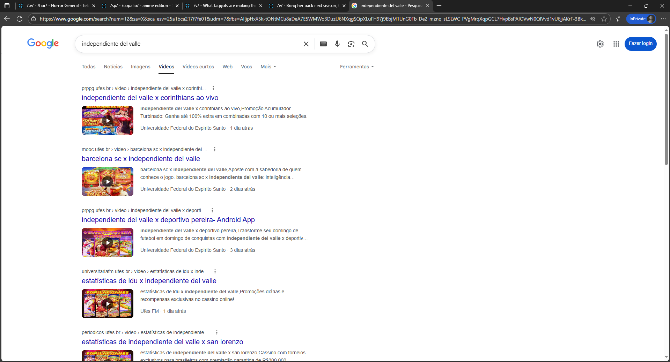This screenshot has width=670, height=362.
Task: Switch to the Vídeos curtos tab
Action: [x=198, y=67]
